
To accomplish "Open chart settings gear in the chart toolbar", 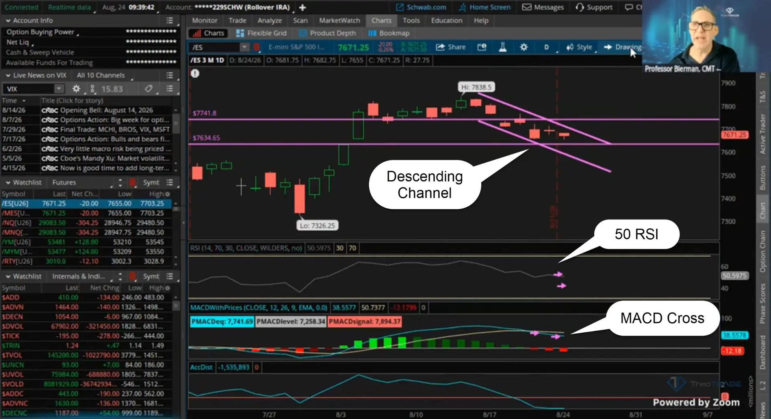I will 524,47.
